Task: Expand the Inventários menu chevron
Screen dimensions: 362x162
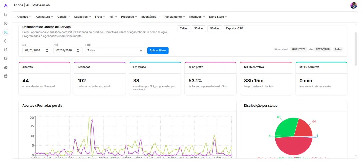Action: point(158,17)
